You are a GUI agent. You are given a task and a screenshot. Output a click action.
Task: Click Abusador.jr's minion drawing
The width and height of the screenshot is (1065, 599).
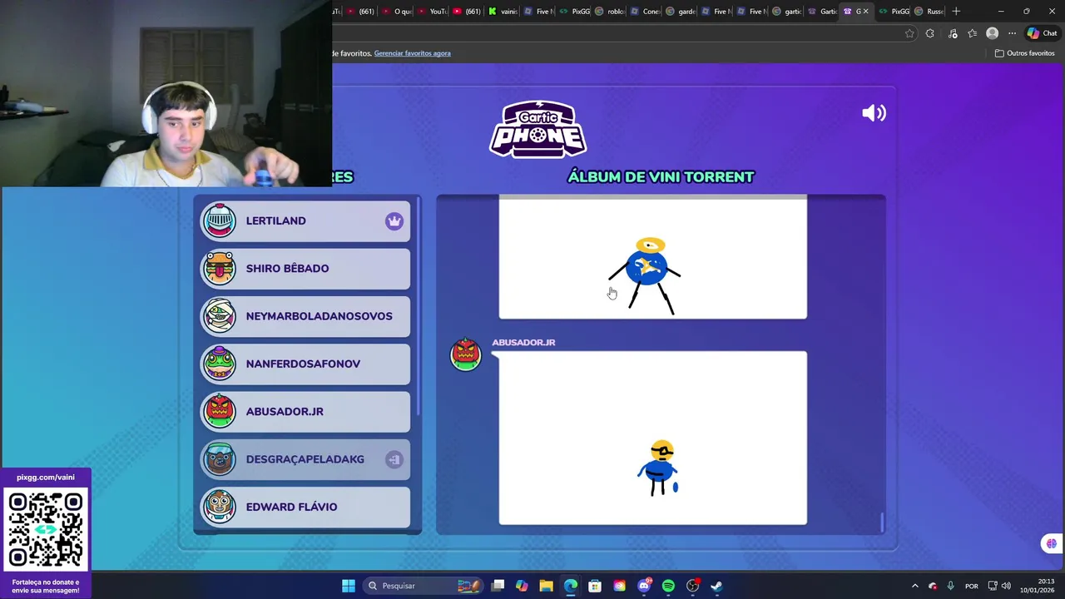tap(659, 468)
